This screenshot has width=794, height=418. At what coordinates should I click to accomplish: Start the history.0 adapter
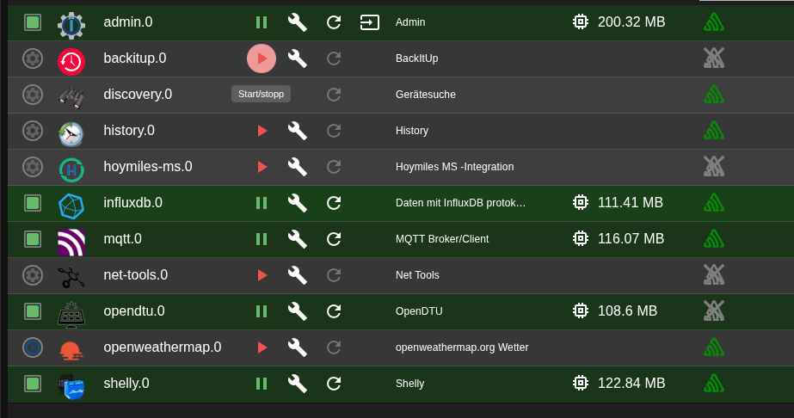(x=262, y=131)
